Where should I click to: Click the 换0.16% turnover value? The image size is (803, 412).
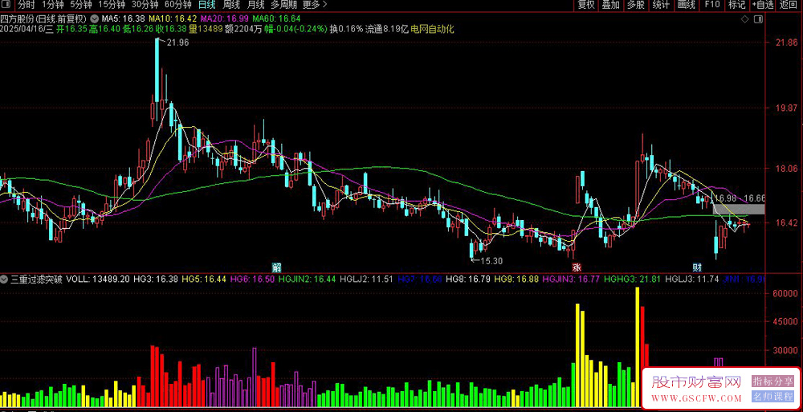[346, 29]
